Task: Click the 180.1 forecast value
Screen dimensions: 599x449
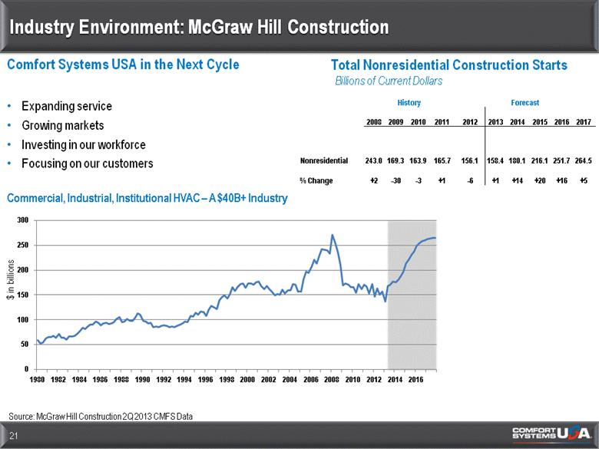Action: (517, 160)
